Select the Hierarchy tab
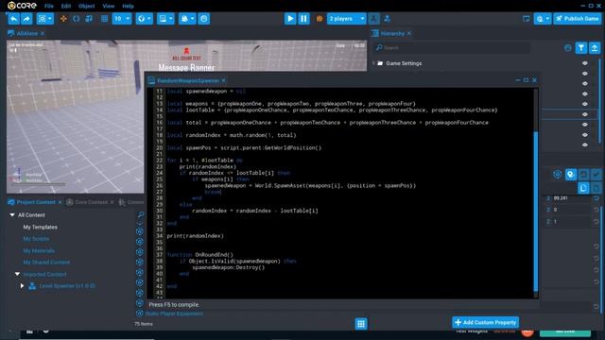605x340 pixels. (x=392, y=34)
